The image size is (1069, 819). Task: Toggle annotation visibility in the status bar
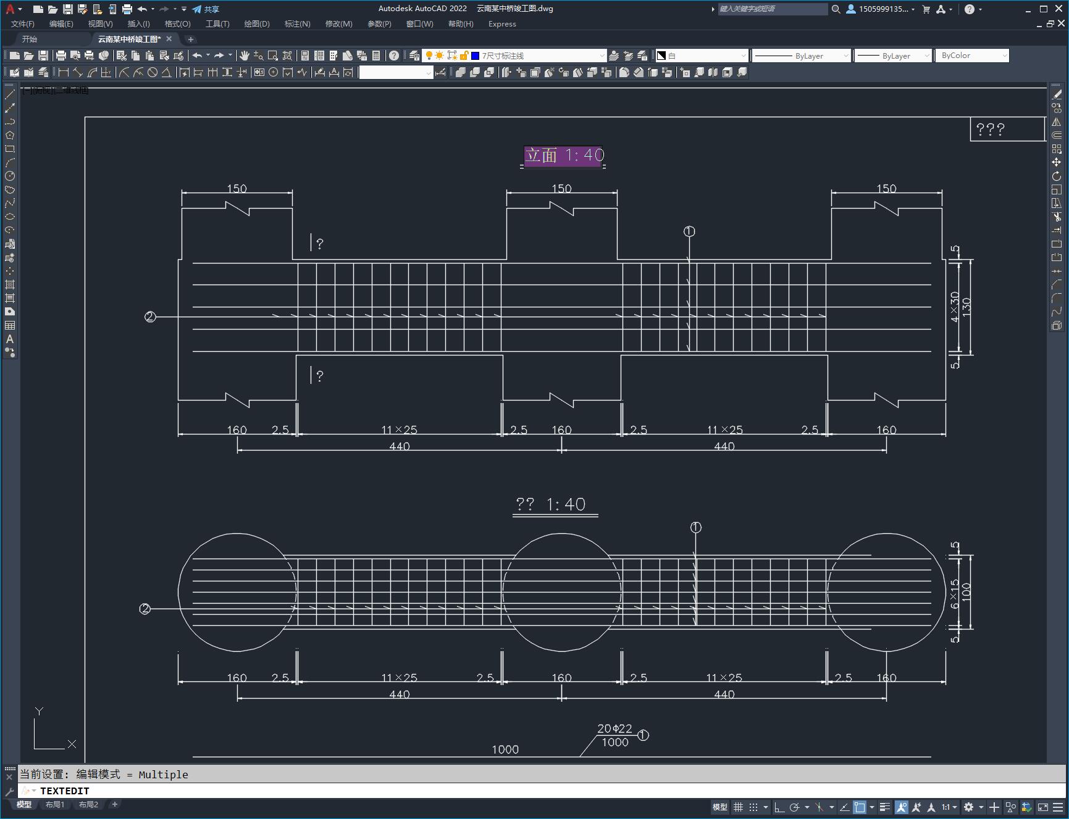pyautogui.click(x=902, y=807)
